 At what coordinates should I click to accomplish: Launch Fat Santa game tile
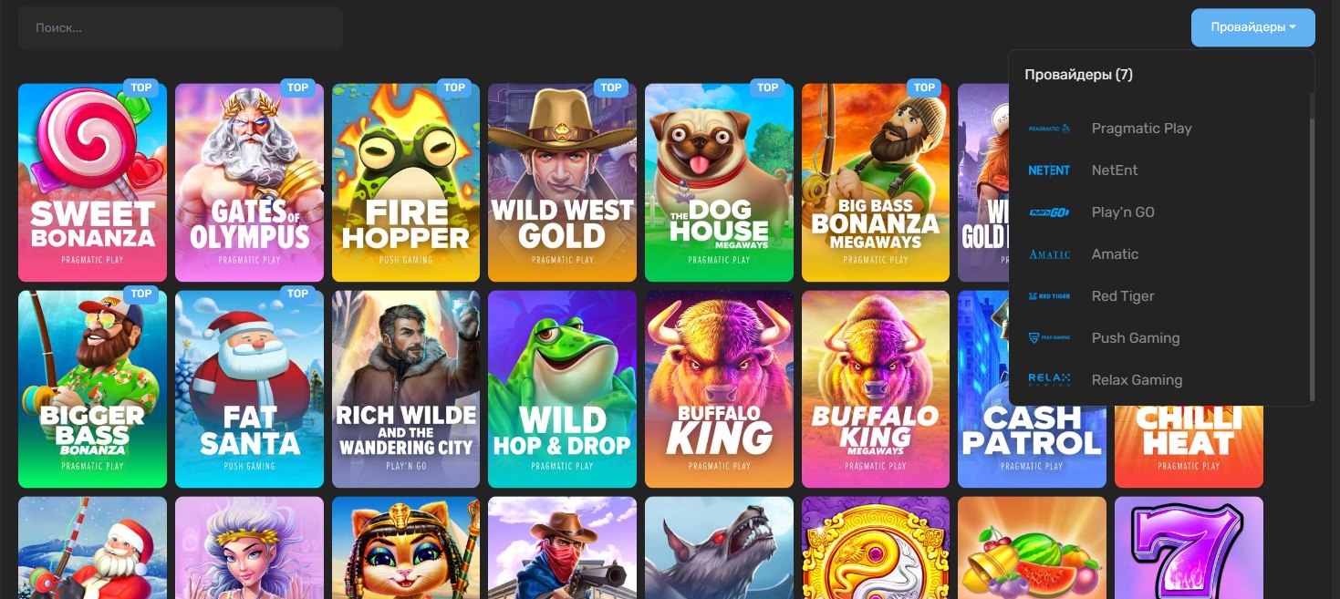tap(249, 389)
